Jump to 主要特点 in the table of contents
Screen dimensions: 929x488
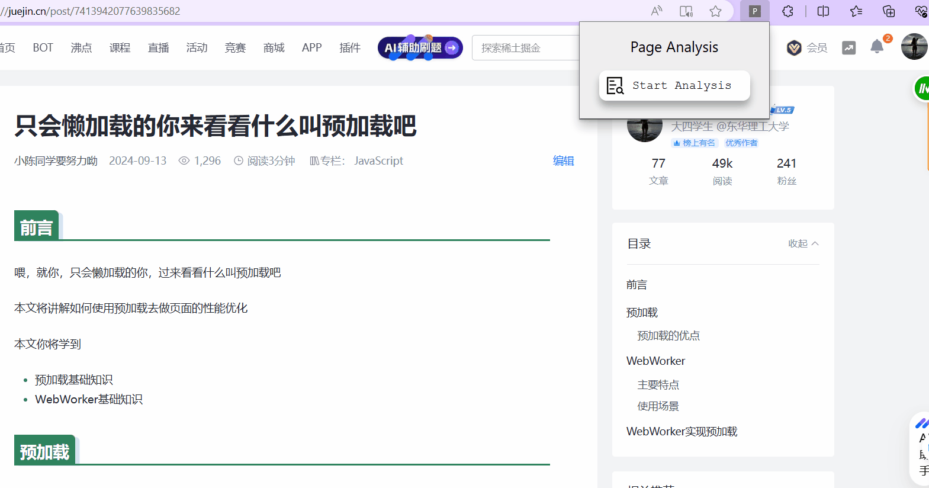coord(658,385)
